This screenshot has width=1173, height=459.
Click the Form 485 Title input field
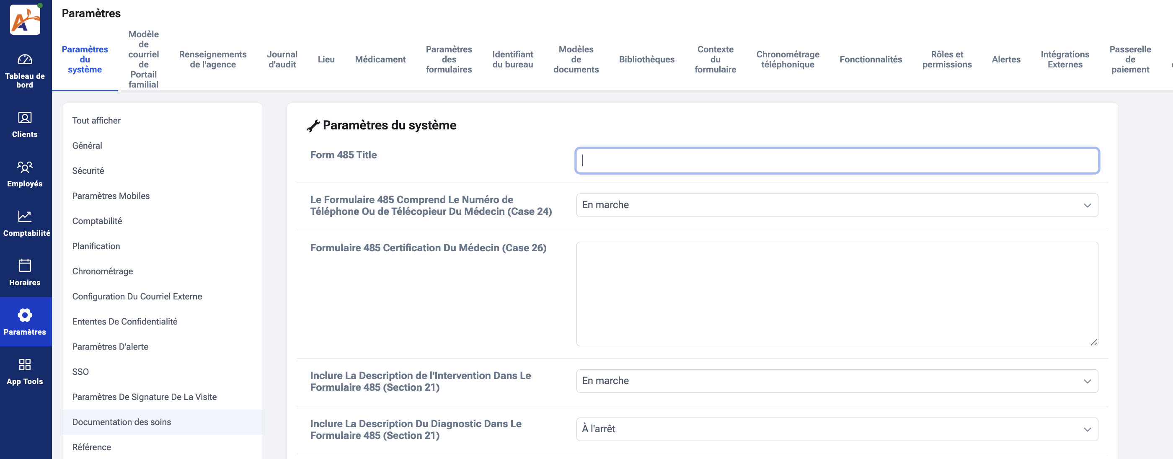click(837, 160)
